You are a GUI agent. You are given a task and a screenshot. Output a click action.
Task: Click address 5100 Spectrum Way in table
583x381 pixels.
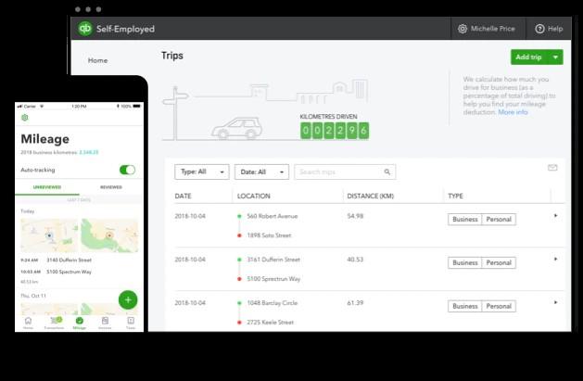[x=273, y=279]
